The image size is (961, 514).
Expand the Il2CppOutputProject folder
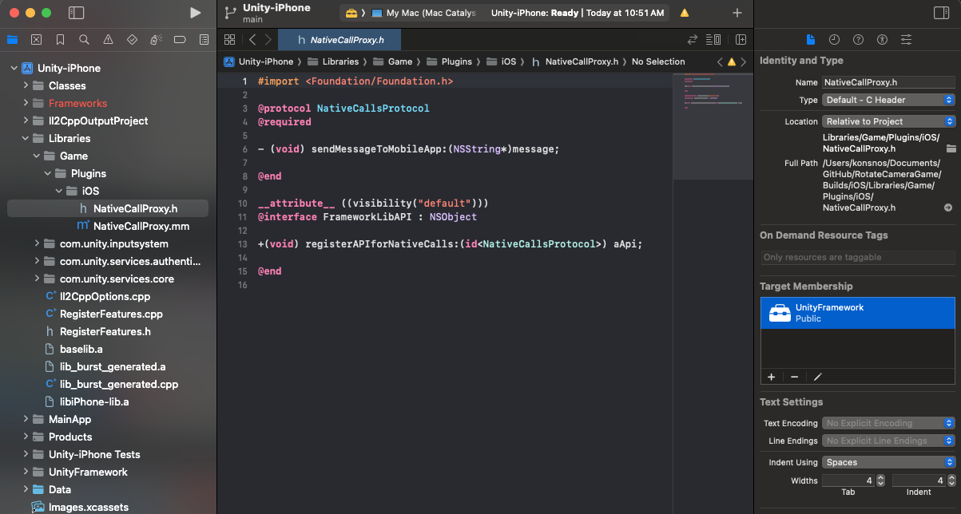pos(26,121)
